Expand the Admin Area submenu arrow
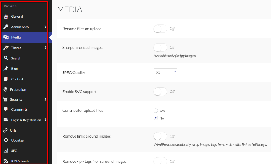 [x=45, y=27]
